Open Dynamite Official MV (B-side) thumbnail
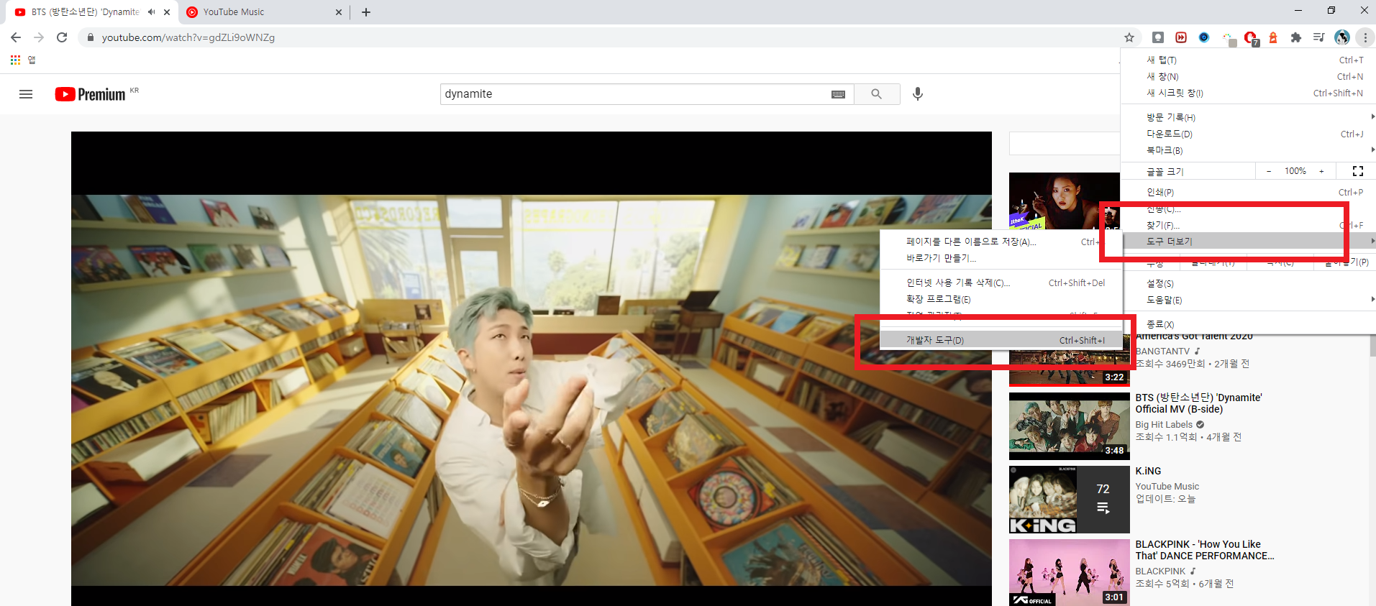Screen dimensions: 1376x606 point(1070,426)
